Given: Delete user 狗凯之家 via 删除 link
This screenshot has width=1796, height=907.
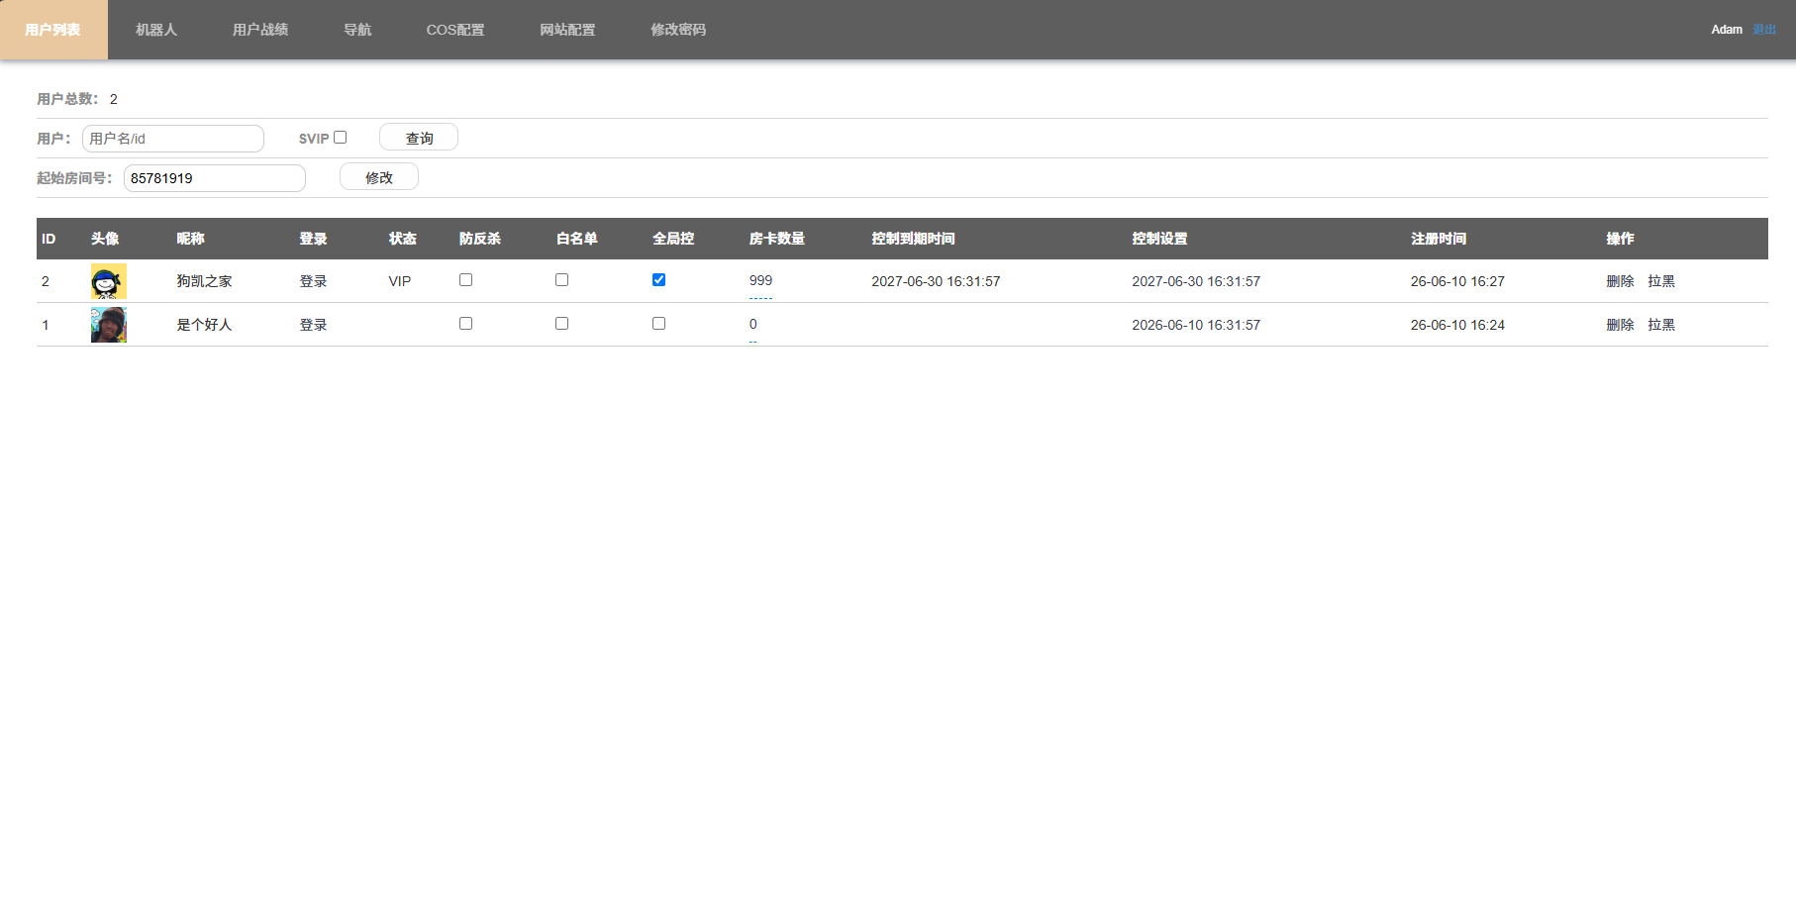Looking at the screenshot, I should click(x=1620, y=281).
